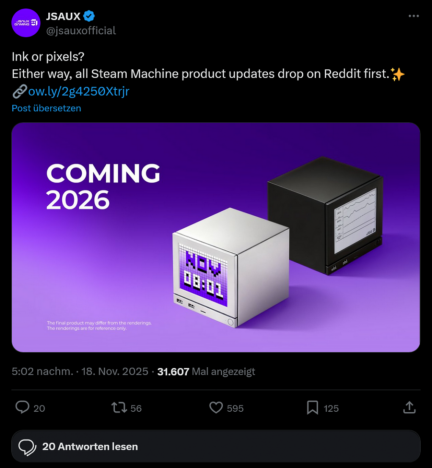Click the post timestamp 5:02 nachm.
The image size is (432, 468).
pos(42,372)
